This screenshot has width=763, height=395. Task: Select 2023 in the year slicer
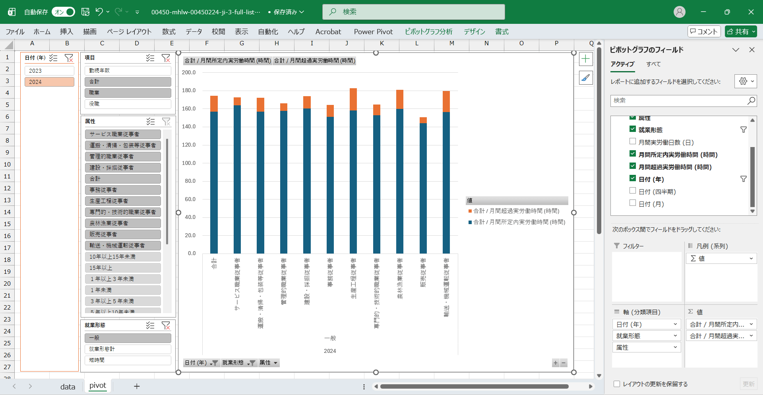pyautogui.click(x=49, y=71)
